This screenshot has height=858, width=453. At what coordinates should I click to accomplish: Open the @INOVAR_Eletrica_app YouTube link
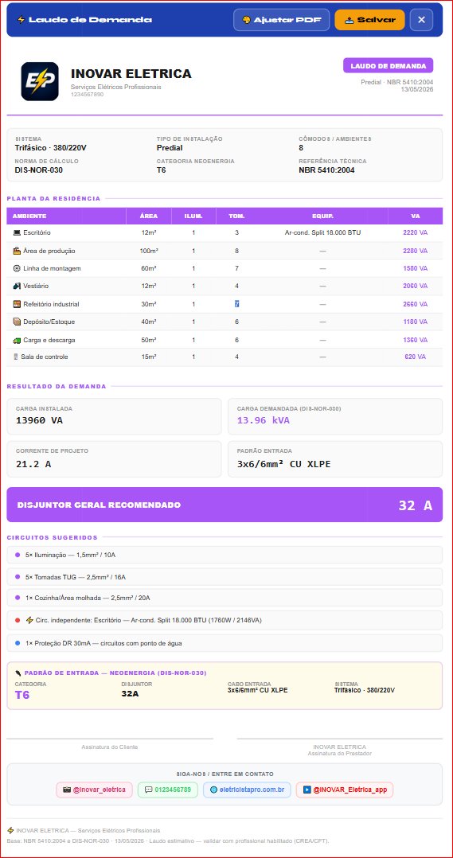point(345,790)
